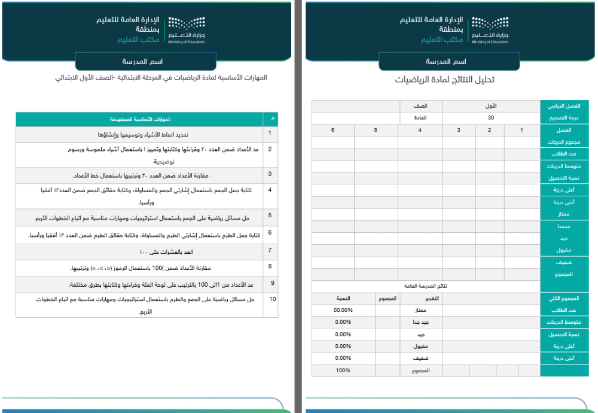Select the 'اسم المدرسة' banner on right page
This screenshot has width=598, height=413.
coord(449,62)
